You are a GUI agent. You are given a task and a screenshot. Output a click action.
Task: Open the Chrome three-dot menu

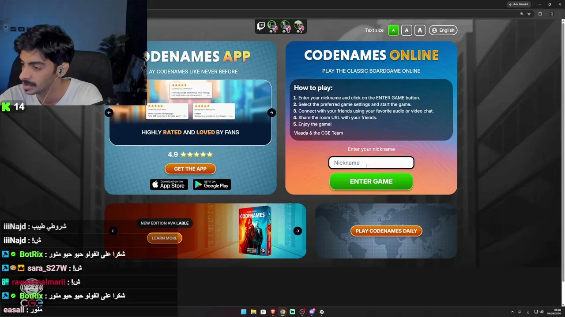pyautogui.click(x=560, y=14)
